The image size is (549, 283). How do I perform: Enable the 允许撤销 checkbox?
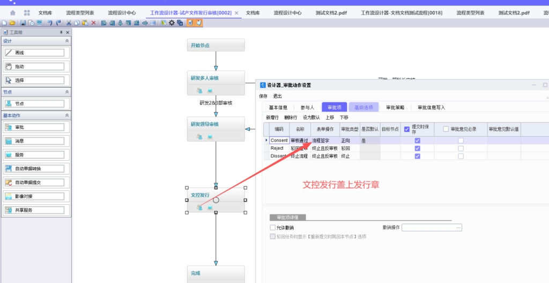pos(273,228)
